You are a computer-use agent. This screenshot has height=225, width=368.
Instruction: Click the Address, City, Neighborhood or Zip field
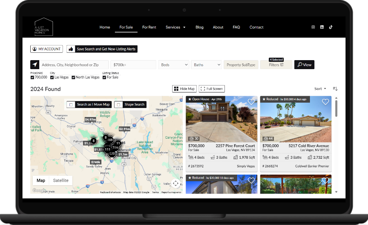pos(74,65)
